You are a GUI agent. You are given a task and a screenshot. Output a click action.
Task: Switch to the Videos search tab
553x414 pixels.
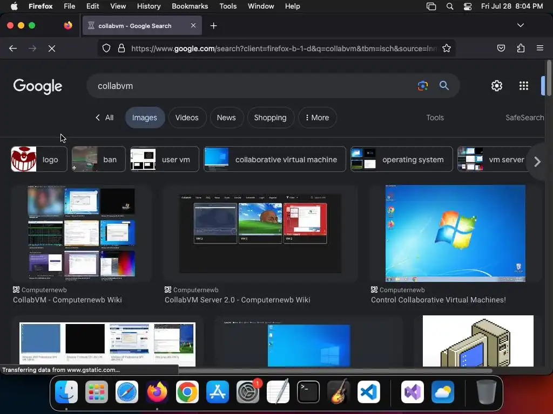(187, 118)
